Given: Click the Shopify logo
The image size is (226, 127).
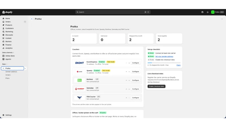Looking at the screenshot, I should (x=7, y=12).
